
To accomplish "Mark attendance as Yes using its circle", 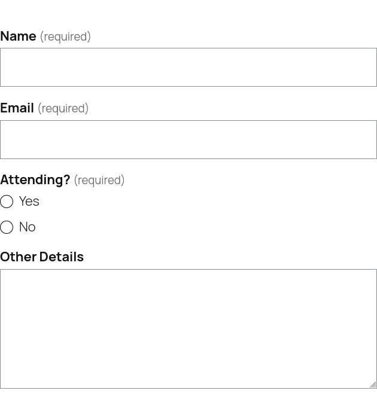I will coord(7,202).
